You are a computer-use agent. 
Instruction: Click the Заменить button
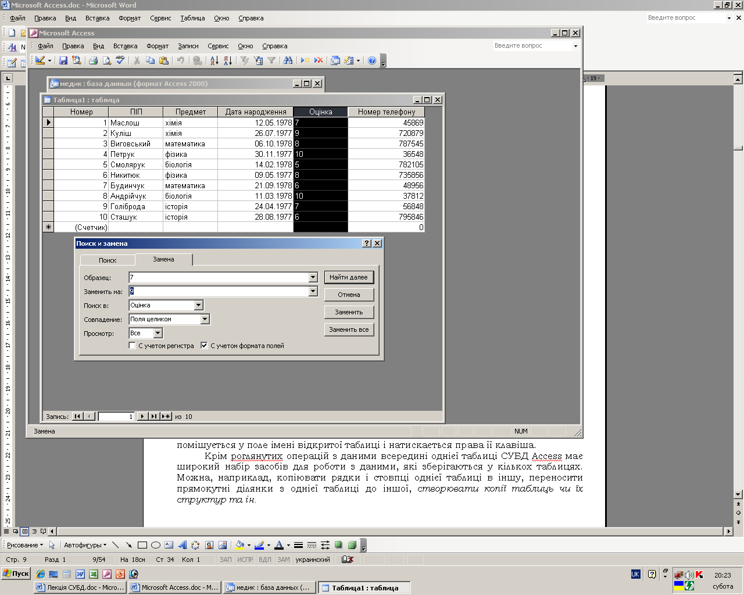[x=349, y=312]
